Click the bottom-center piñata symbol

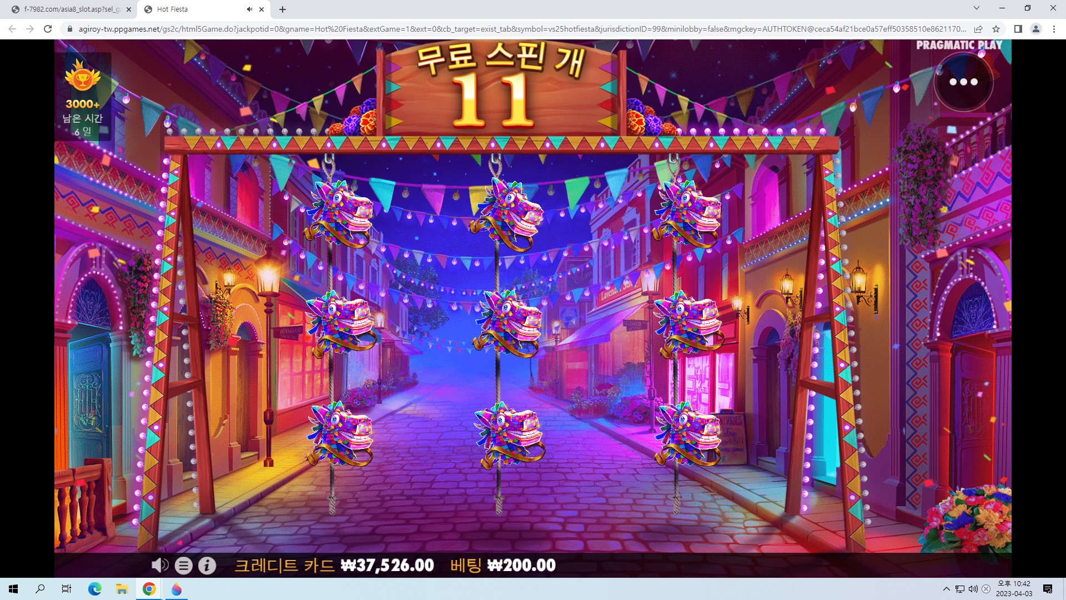click(x=509, y=436)
